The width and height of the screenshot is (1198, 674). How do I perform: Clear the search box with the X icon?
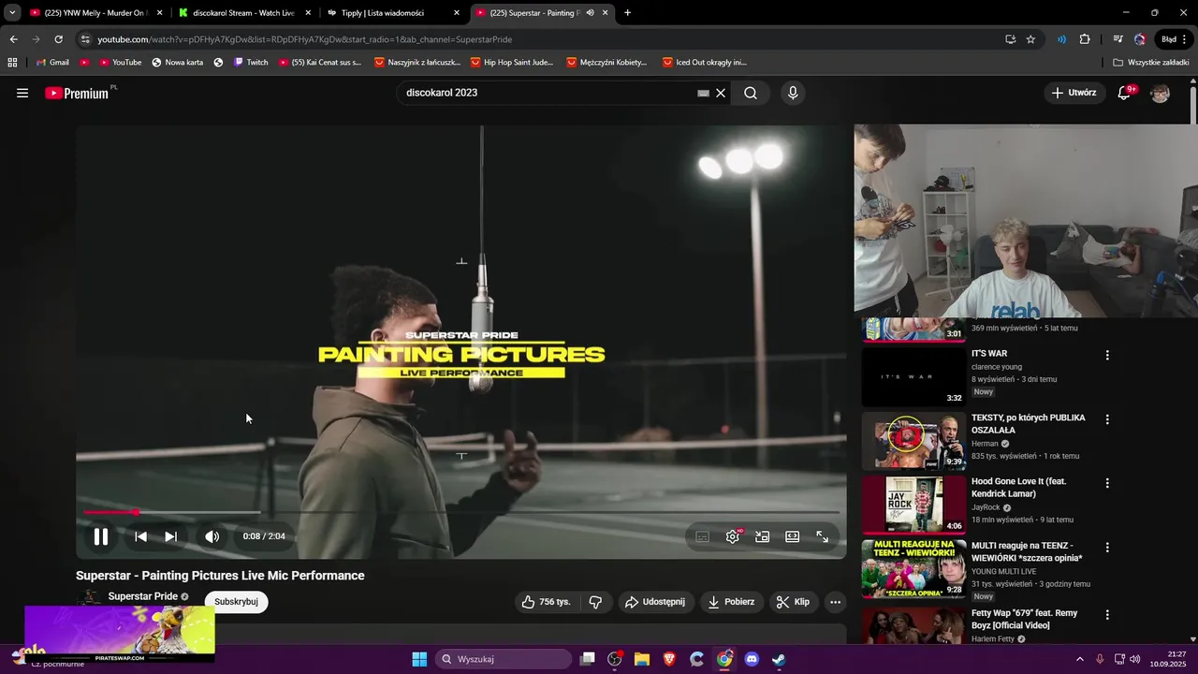tap(721, 93)
